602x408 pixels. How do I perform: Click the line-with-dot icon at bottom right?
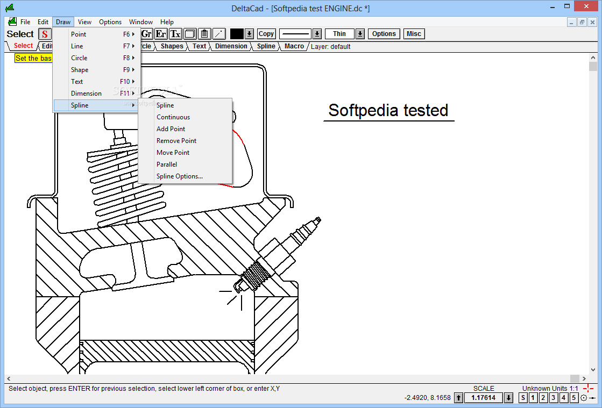(x=592, y=398)
